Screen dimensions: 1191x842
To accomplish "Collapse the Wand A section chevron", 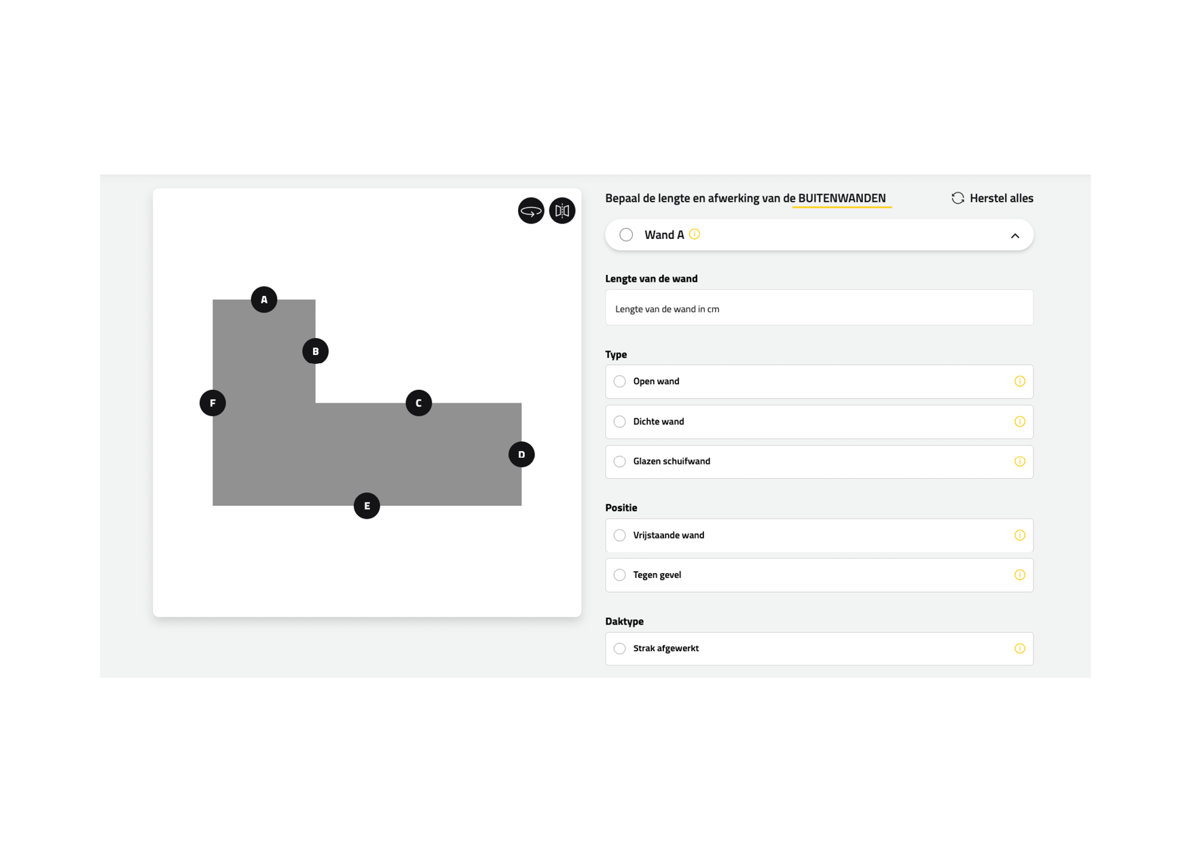I will pos(1014,236).
